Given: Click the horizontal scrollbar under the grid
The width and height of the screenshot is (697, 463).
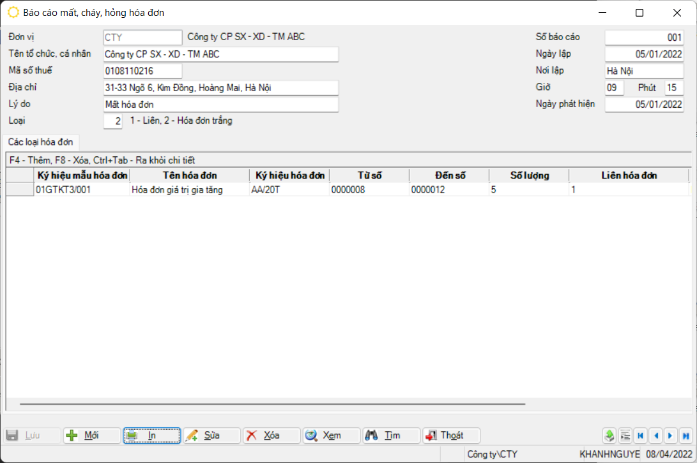Looking at the screenshot, I should [x=272, y=404].
